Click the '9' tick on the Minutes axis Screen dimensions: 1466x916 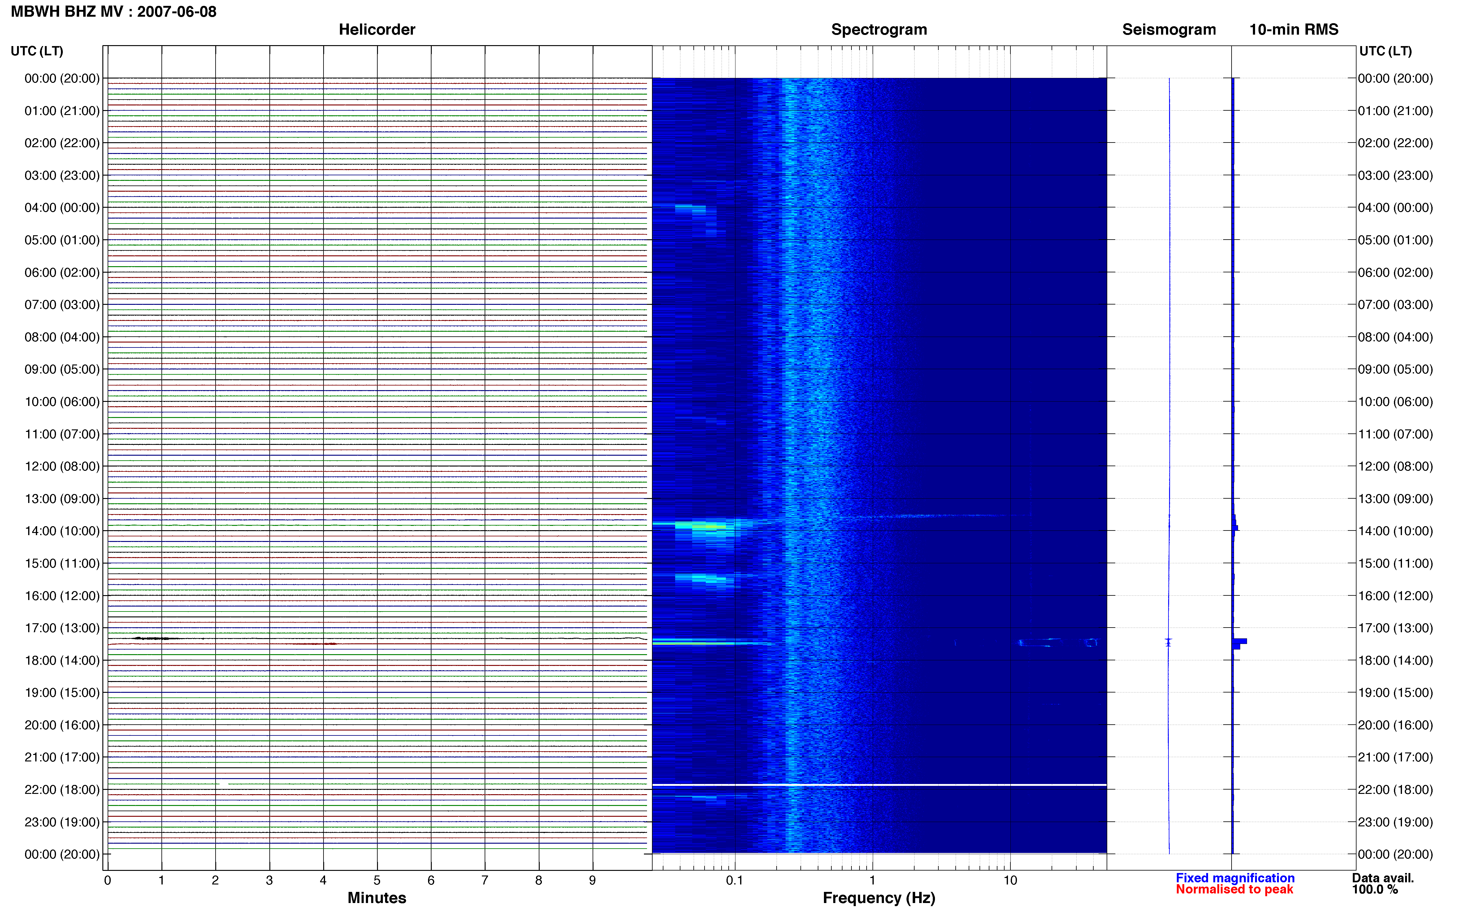(593, 880)
